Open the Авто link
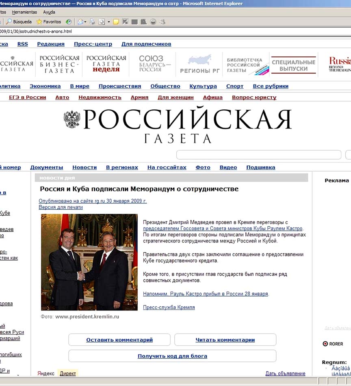351x386 pixels. tap(62, 97)
